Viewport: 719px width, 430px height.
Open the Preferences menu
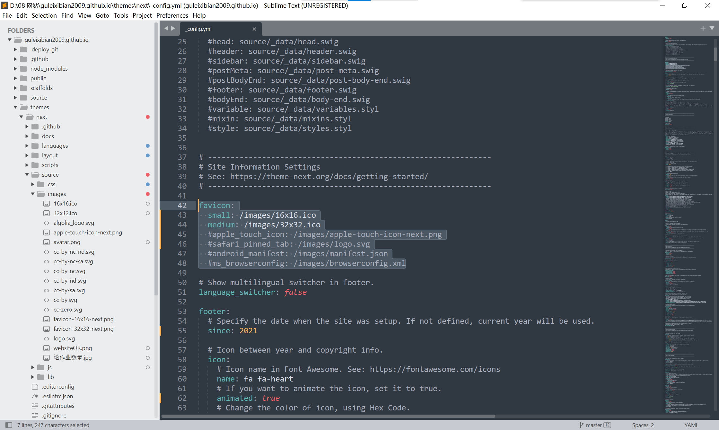tap(172, 15)
